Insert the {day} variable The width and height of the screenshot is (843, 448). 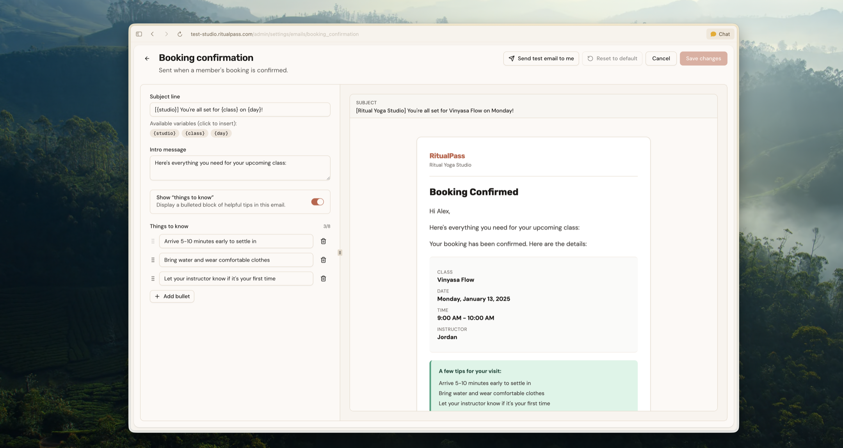(x=221, y=133)
